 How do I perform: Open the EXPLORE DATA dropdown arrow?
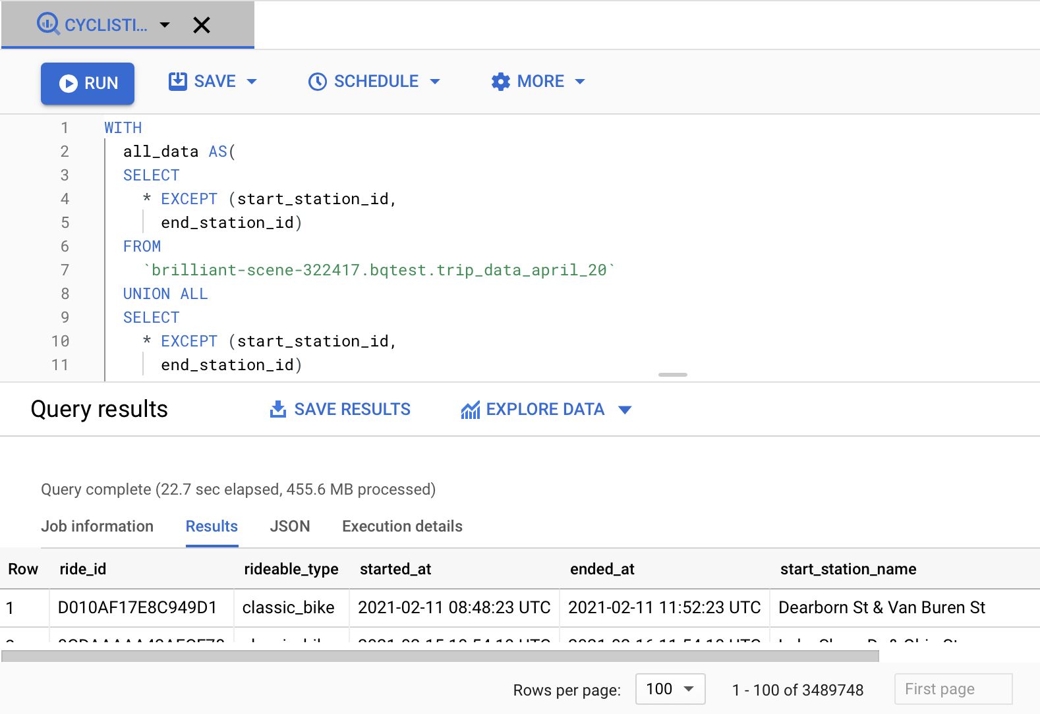pyautogui.click(x=625, y=410)
